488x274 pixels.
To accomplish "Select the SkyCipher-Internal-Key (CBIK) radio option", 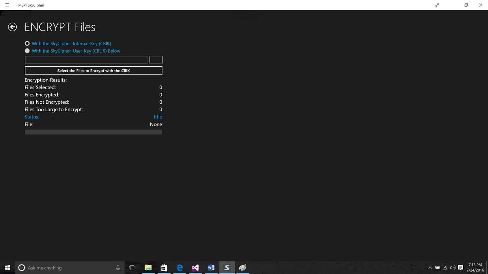I will [27, 43].
